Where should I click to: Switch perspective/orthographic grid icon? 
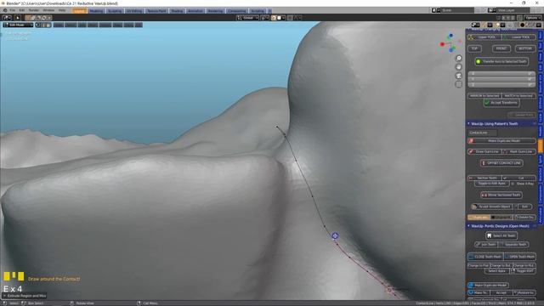[x=459, y=84]
